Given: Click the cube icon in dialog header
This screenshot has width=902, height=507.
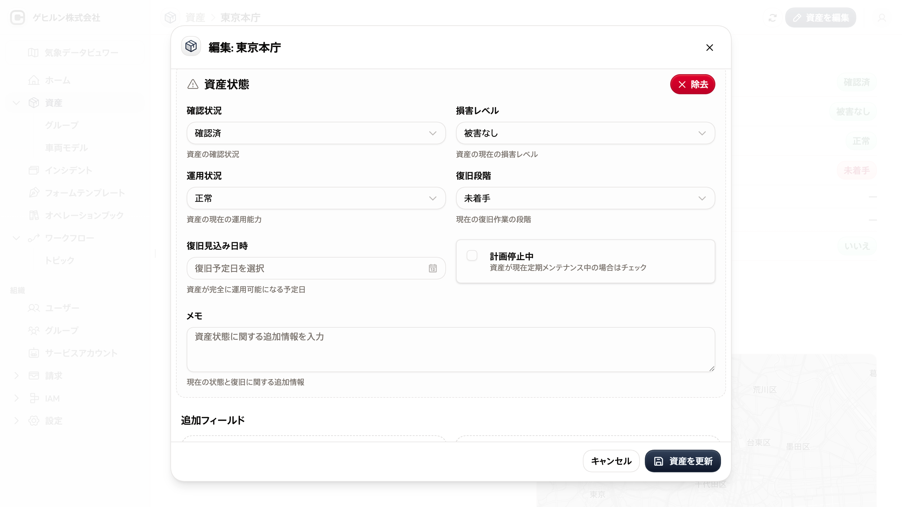Looking at the screenshot, I should coord(191,46).
